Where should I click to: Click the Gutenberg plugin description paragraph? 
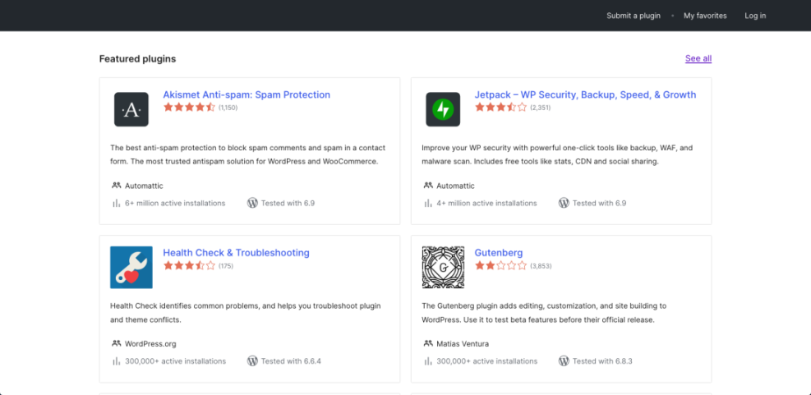(x=544, y=313)
